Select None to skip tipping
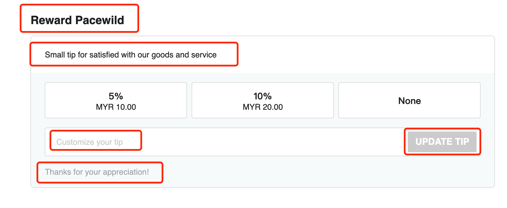Viewport: 507px width, 208px height. (x=409, y=101)
